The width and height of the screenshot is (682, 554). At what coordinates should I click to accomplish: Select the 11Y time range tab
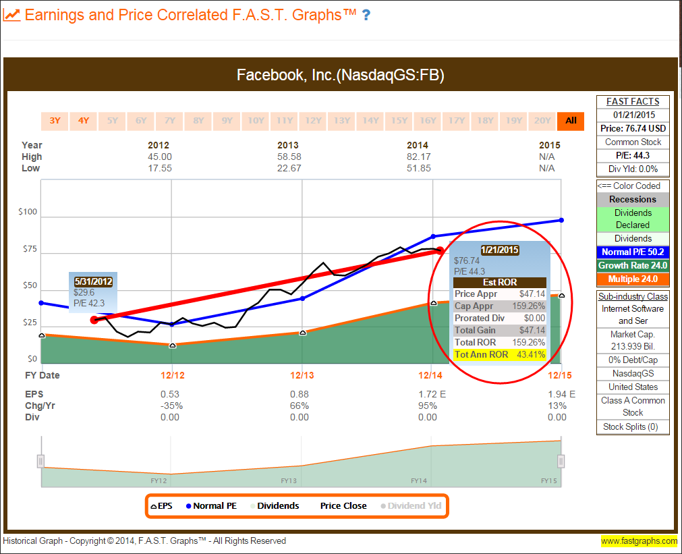285,121
